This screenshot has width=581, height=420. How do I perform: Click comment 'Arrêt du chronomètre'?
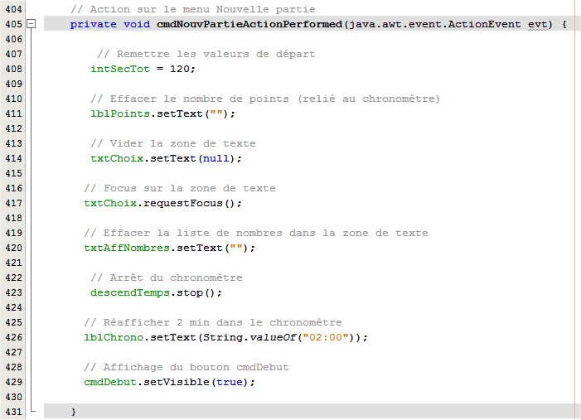[167, 278]
